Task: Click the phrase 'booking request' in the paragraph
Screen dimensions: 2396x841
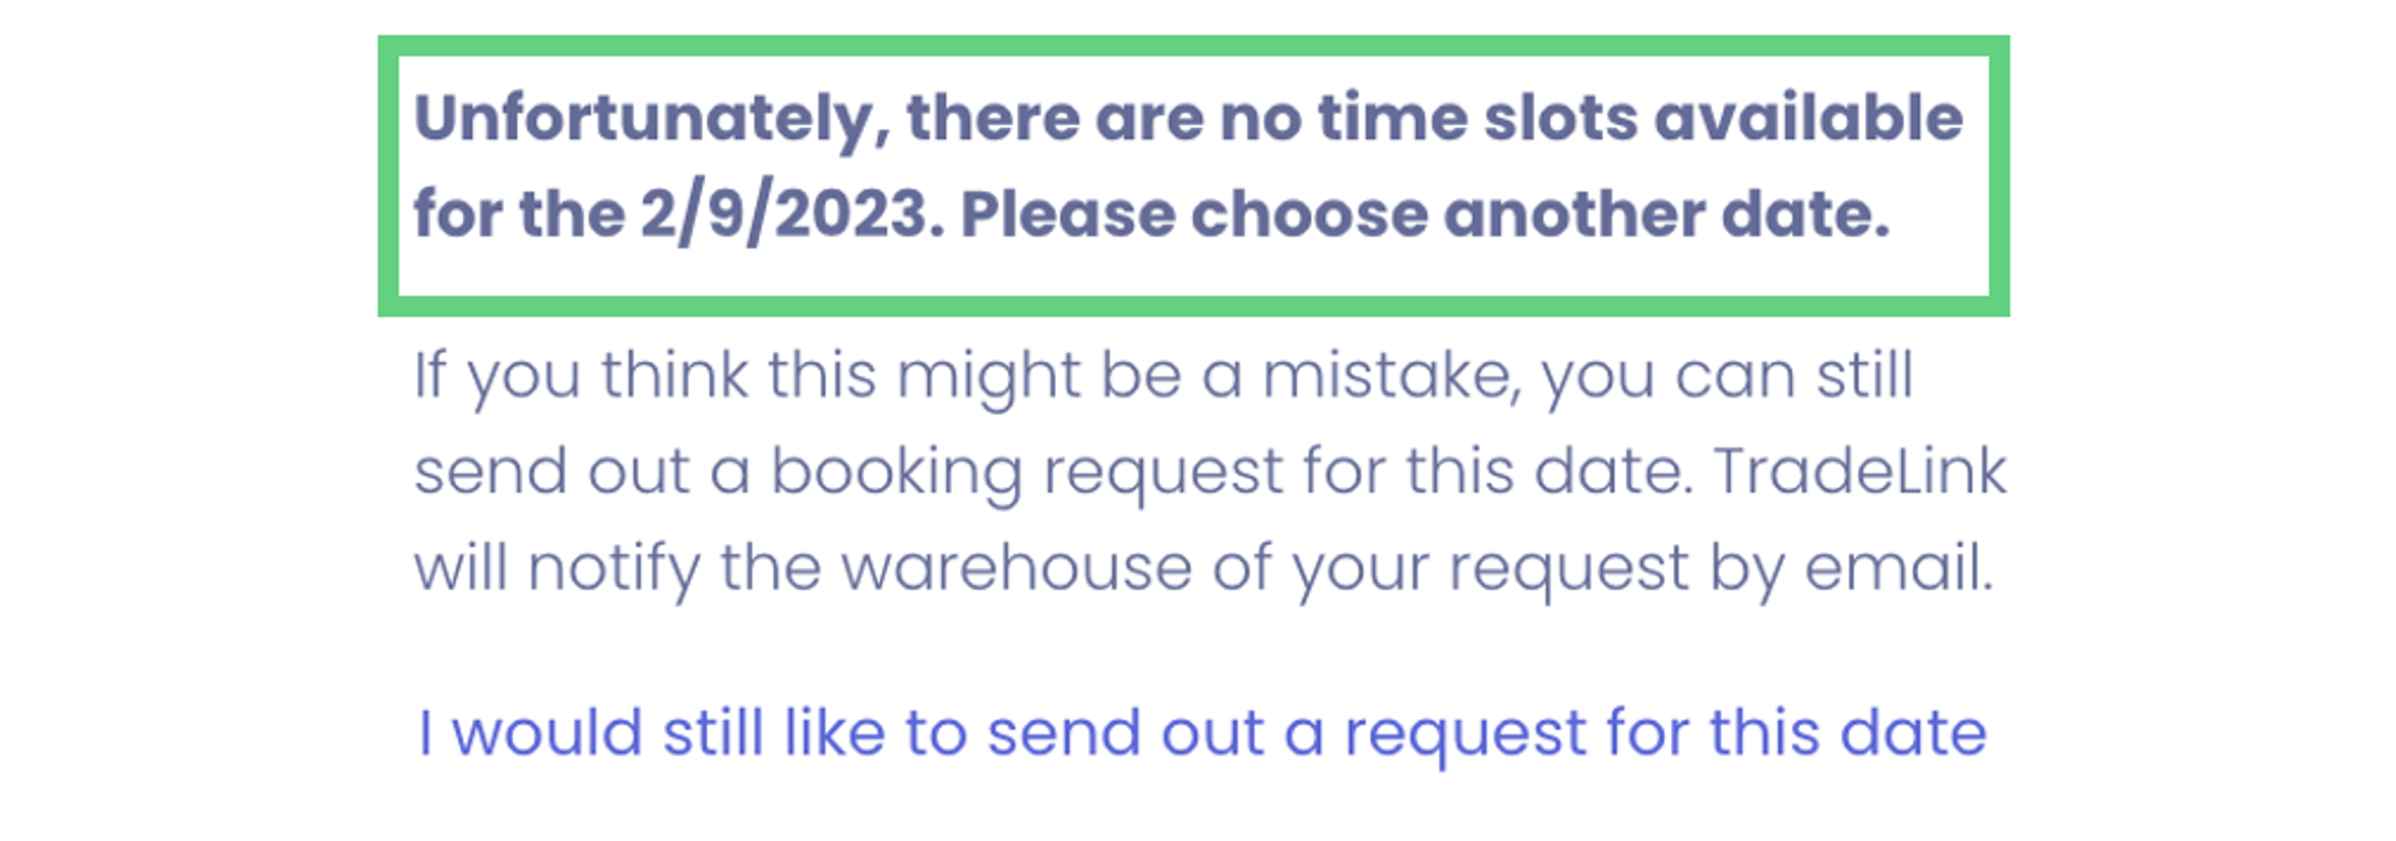Action: tap(1026, 471)
